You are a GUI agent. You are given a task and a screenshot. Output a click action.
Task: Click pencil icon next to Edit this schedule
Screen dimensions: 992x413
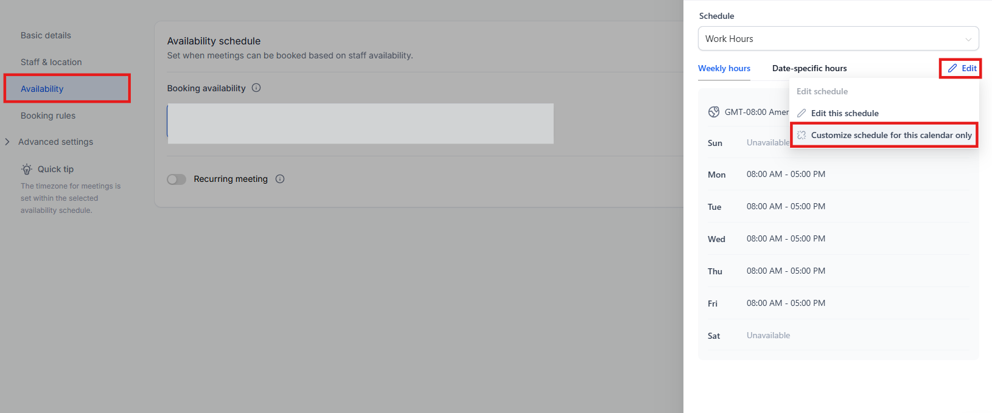(802, 113)
